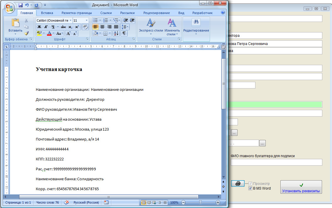Copy selection using the copy icon
The height and width of the screenshot is (208, 332).
[x=26, y=27]
